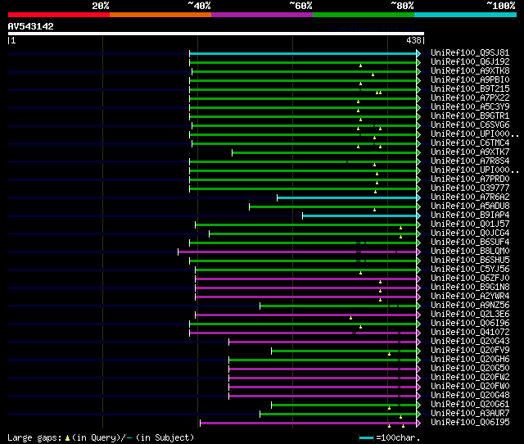Click the AV543142 query name label
This screenshot has width=524, height=444.
[31, 26]
